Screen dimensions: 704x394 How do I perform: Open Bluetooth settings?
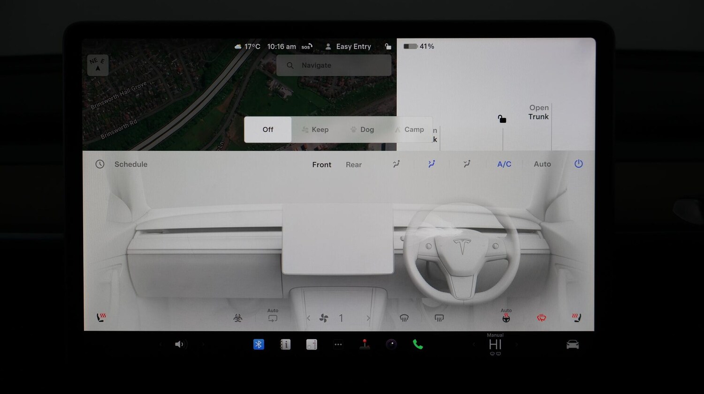coord(258,344)
